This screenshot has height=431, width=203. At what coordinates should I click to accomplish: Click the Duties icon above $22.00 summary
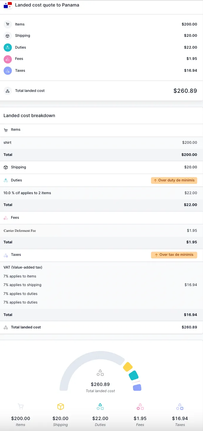click(100, 407)
